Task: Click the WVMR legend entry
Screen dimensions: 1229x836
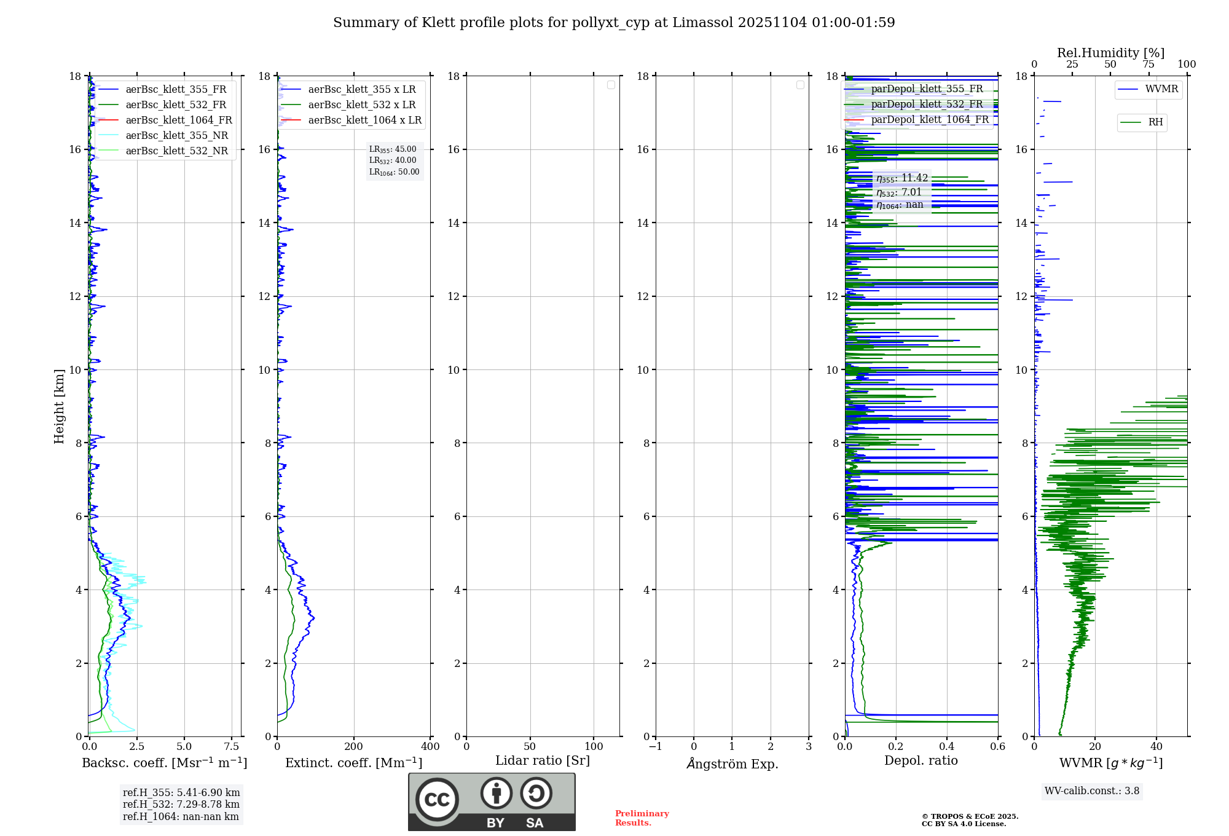Action: click(1161, 89)
